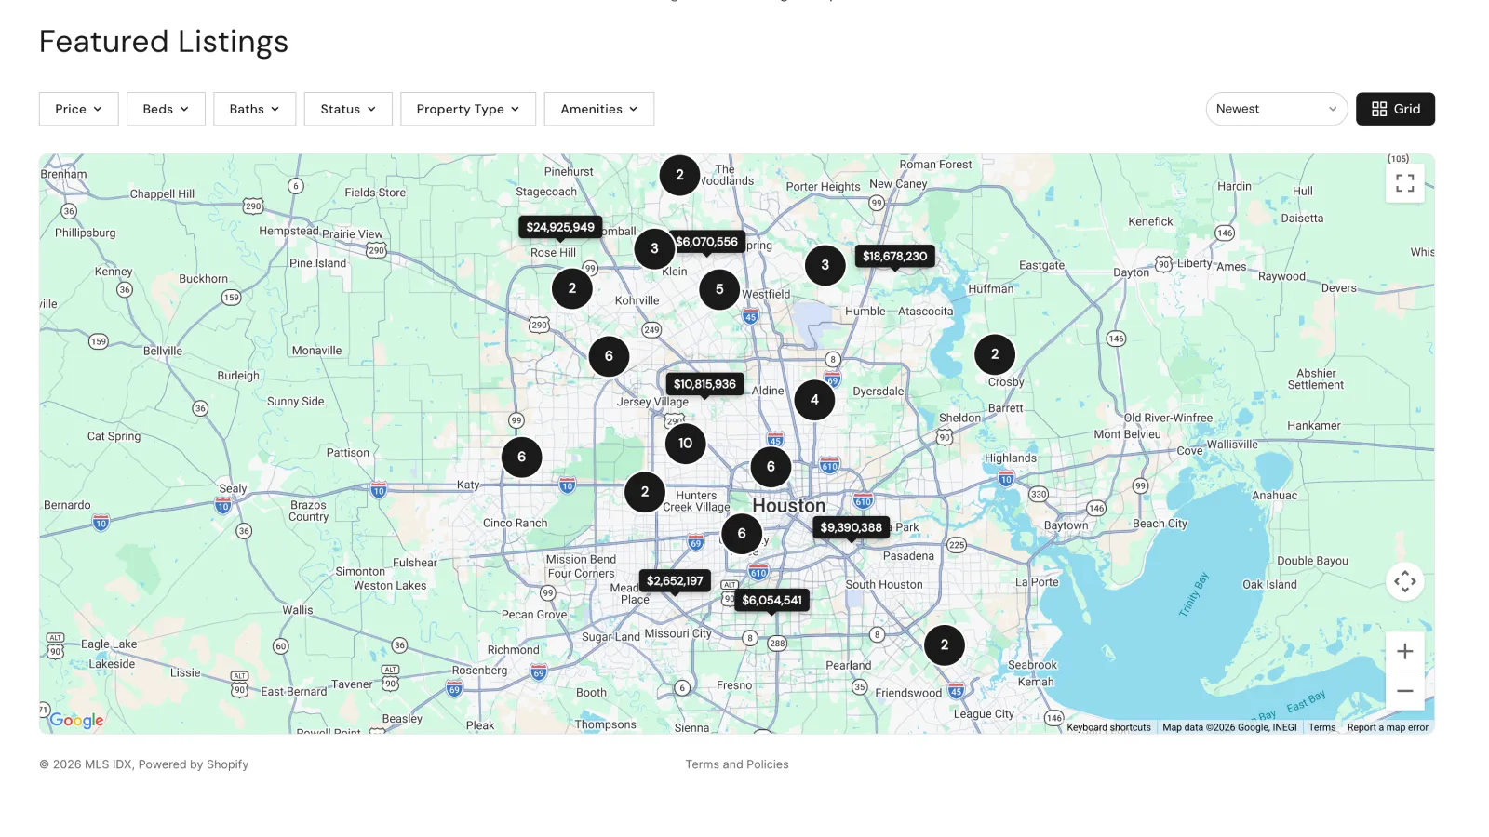Open the Beds filter dropdown
This screenshot has height=837, width=1489.
point(166,109)
